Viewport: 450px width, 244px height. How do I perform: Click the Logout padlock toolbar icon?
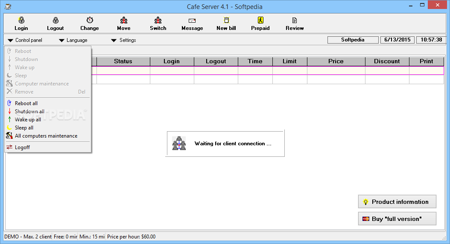pos(56,20)
